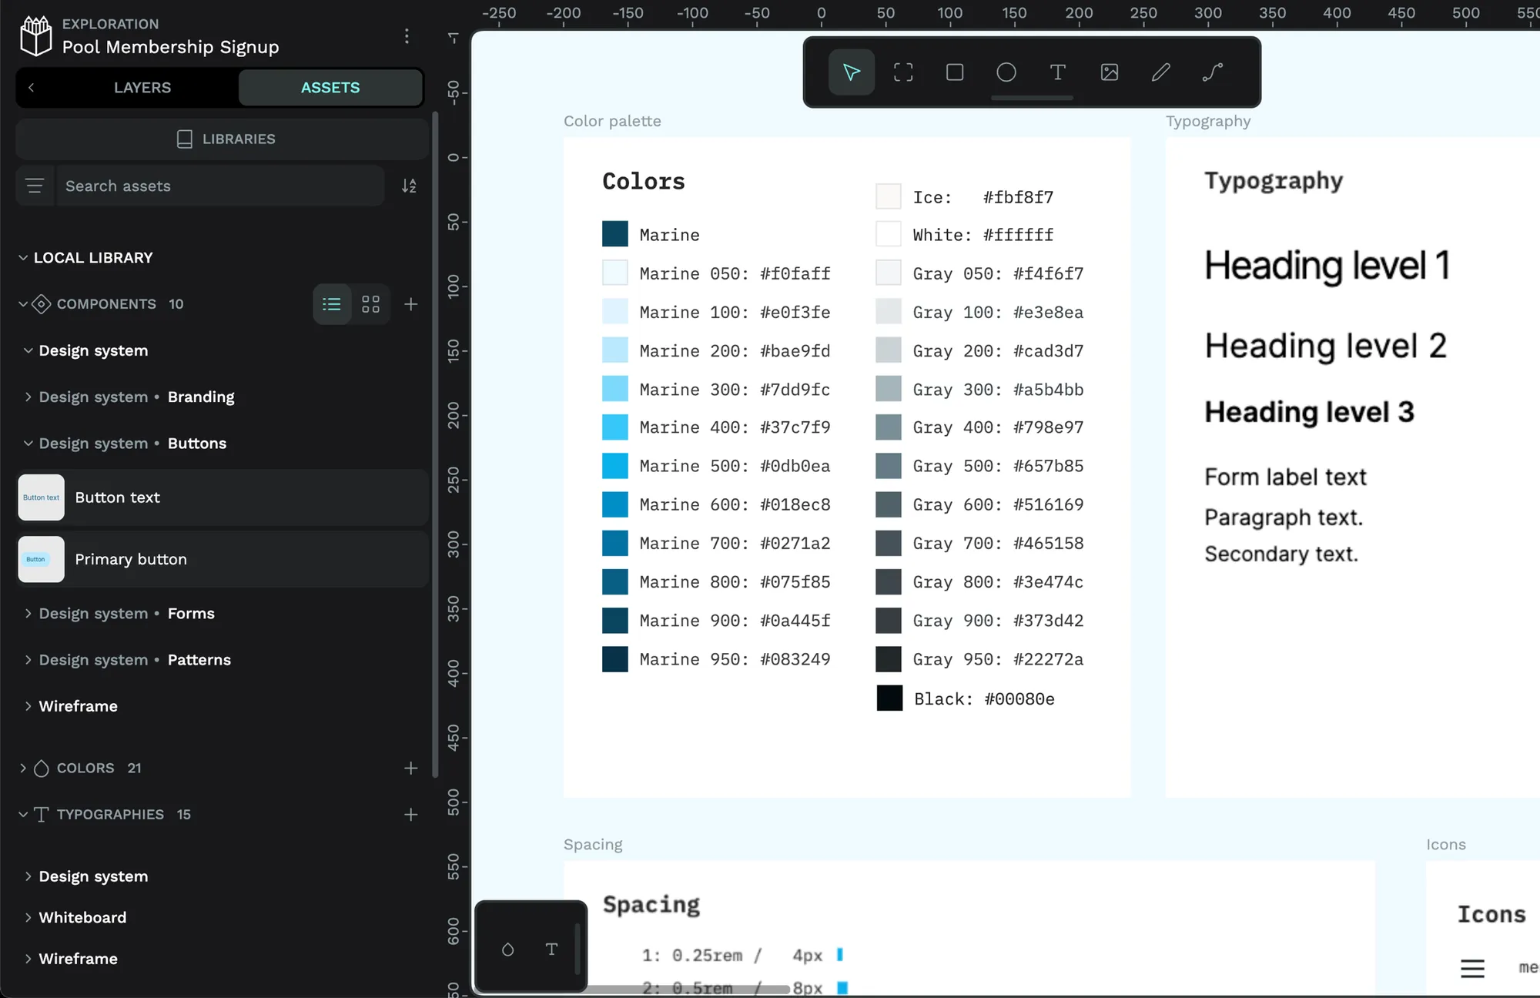Add a new typography asset
The image size is (1540, 998).
[411, 814]
